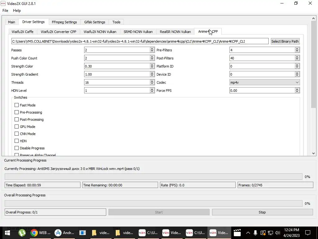Open the File menu
318x239 pixels.
tap(5, 11)
